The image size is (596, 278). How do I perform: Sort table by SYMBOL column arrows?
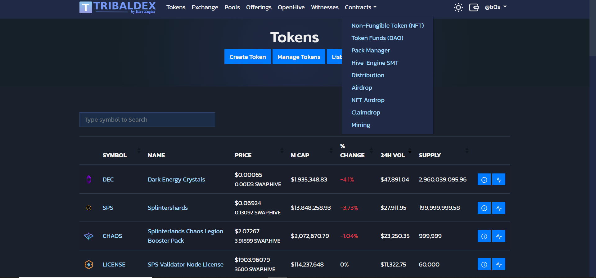139,150
